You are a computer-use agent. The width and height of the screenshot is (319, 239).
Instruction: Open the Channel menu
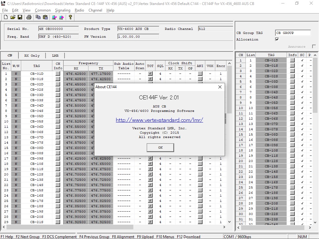coord(95,10)
